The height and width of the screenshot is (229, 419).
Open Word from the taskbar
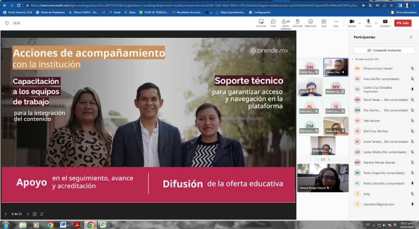click(x=63, y=225)
